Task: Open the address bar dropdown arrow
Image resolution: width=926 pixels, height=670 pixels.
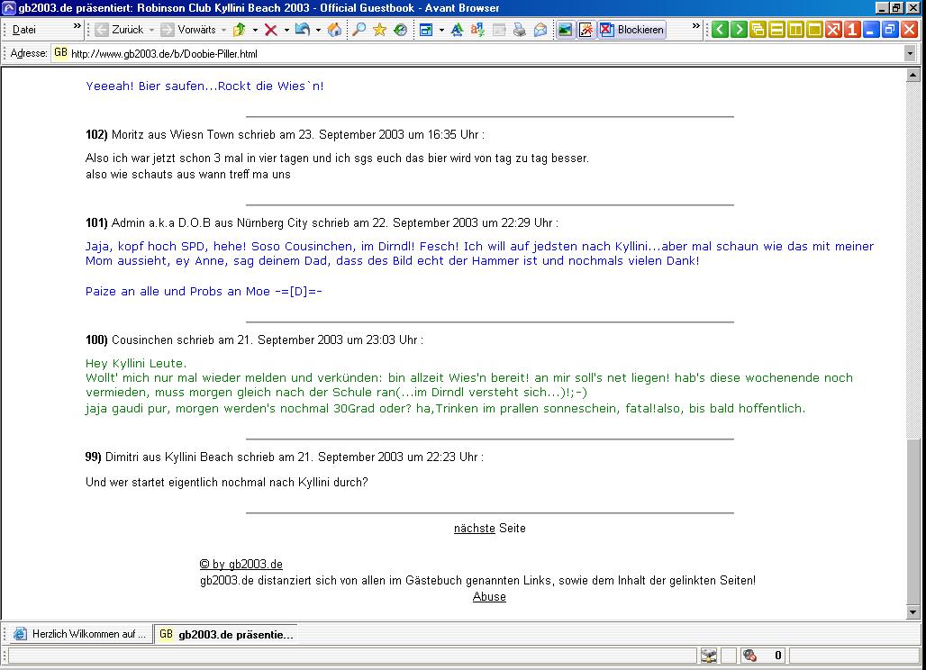Action: pos(910,54)
